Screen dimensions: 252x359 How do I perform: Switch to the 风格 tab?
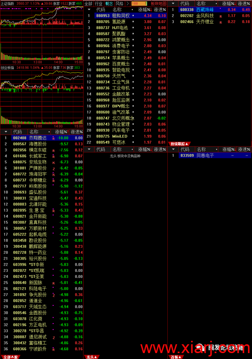point(120,3)
